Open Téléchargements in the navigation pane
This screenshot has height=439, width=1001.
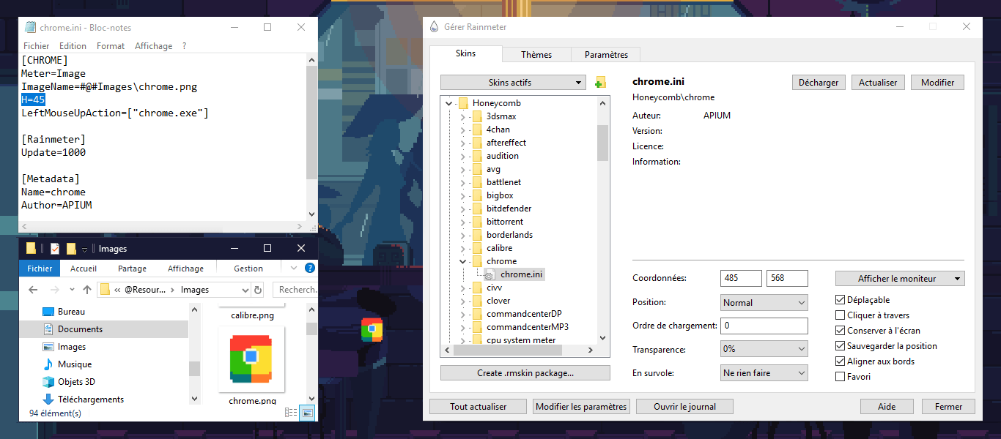[90, 399]
